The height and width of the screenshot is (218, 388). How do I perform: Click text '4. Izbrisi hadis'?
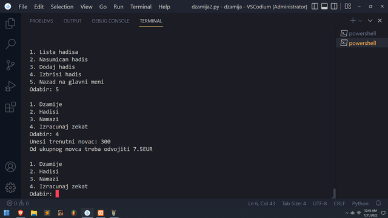(55, 74)
